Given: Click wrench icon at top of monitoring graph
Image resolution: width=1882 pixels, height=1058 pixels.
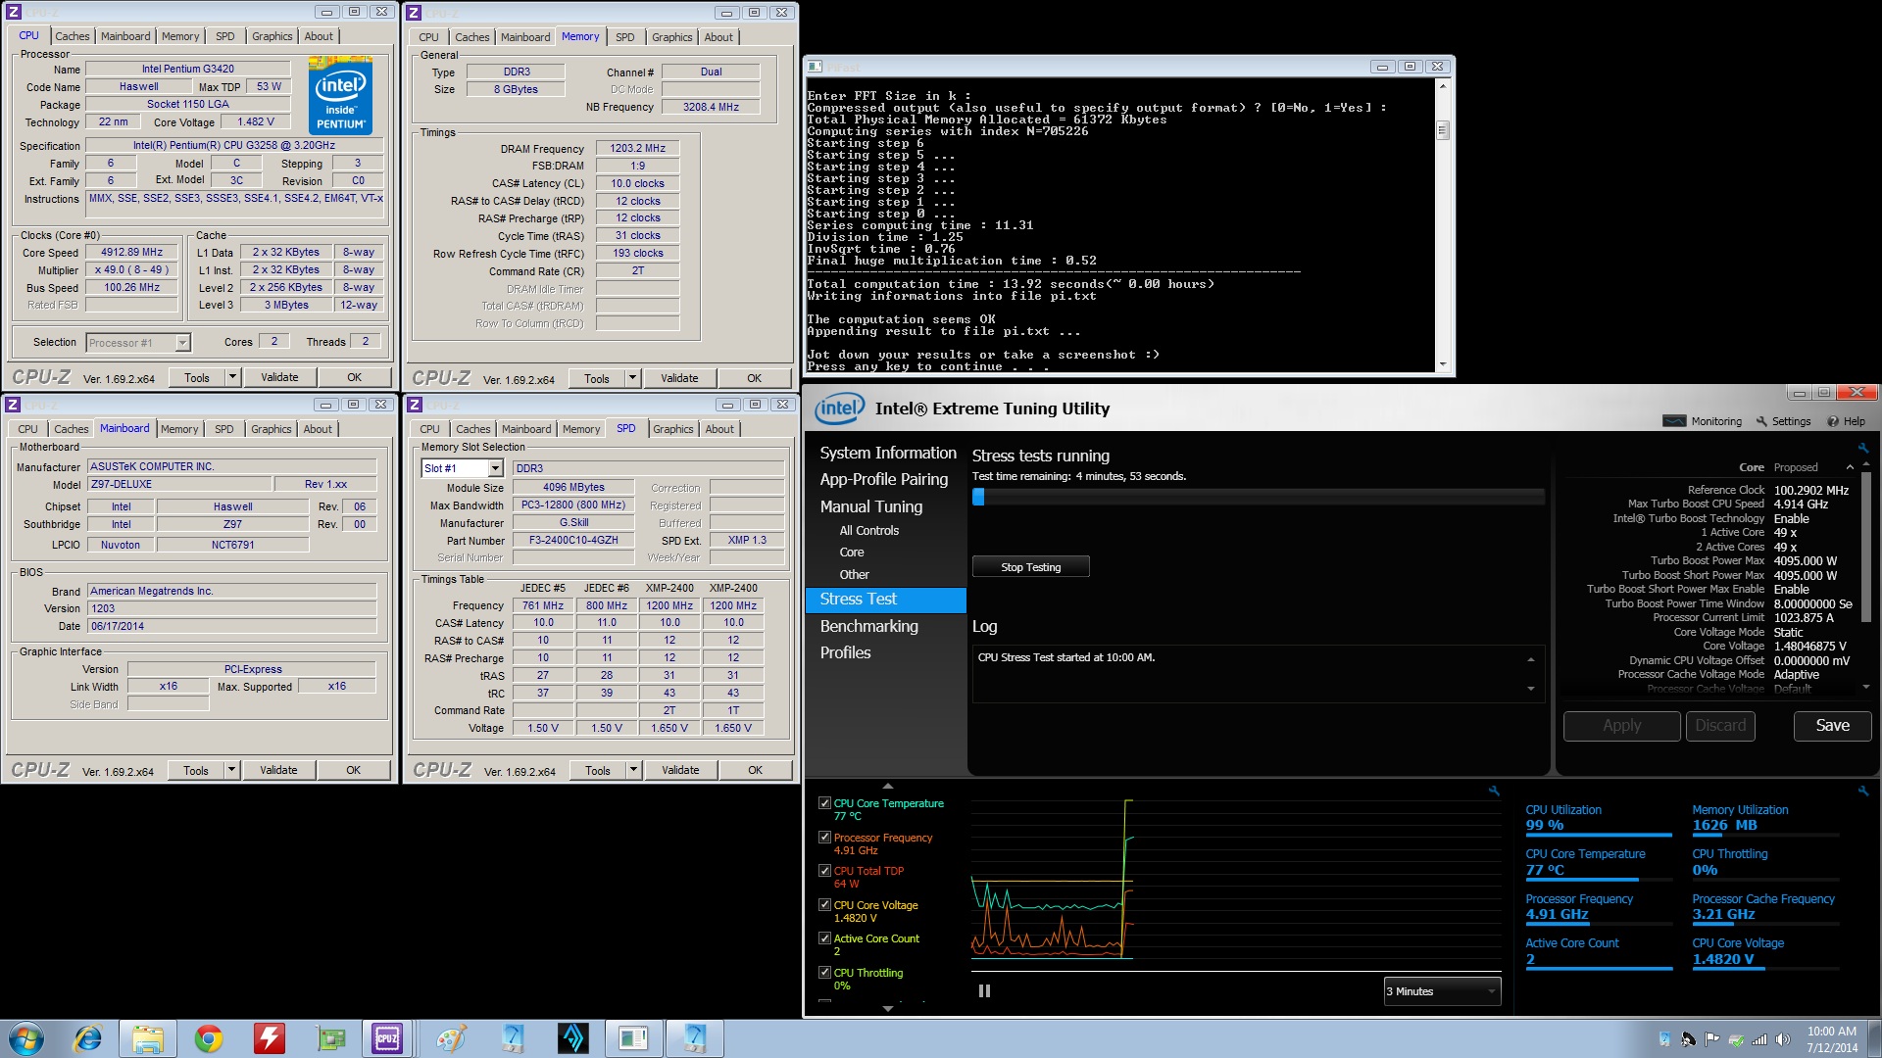Looking at the screenshot, I should point(1494,791).
